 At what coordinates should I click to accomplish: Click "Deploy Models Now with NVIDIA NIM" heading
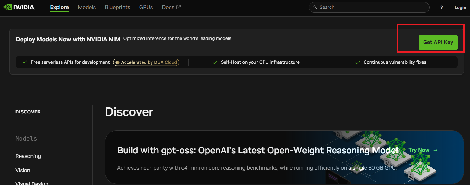coord(68,39)
